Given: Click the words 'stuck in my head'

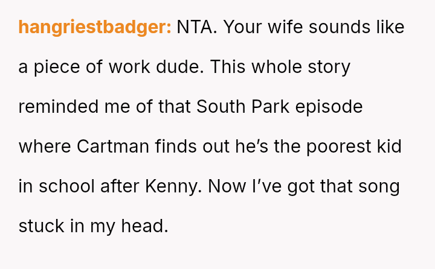Looking at the screenshot, I should click(92, 226).
